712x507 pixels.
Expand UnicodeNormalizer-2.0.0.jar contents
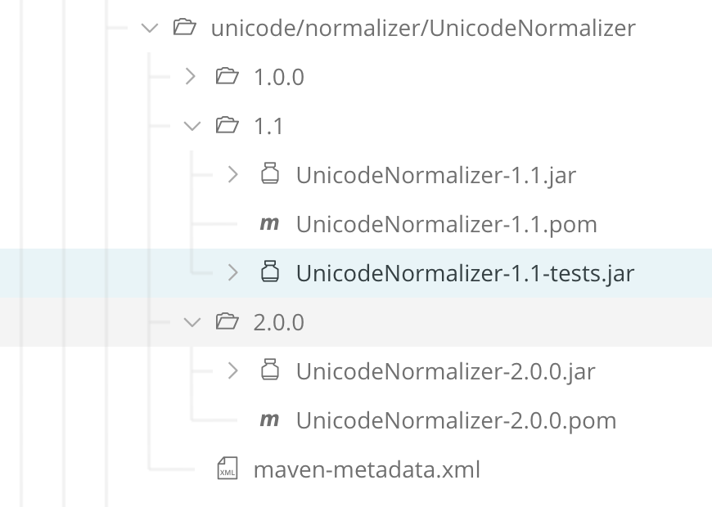tap(232, 370)
